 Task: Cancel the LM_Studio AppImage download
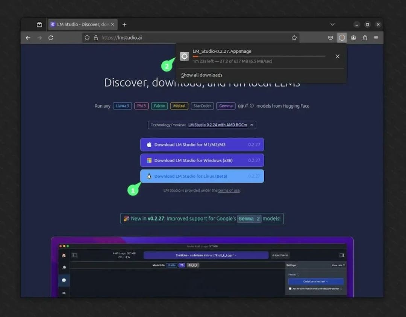(x=337, y=56)
